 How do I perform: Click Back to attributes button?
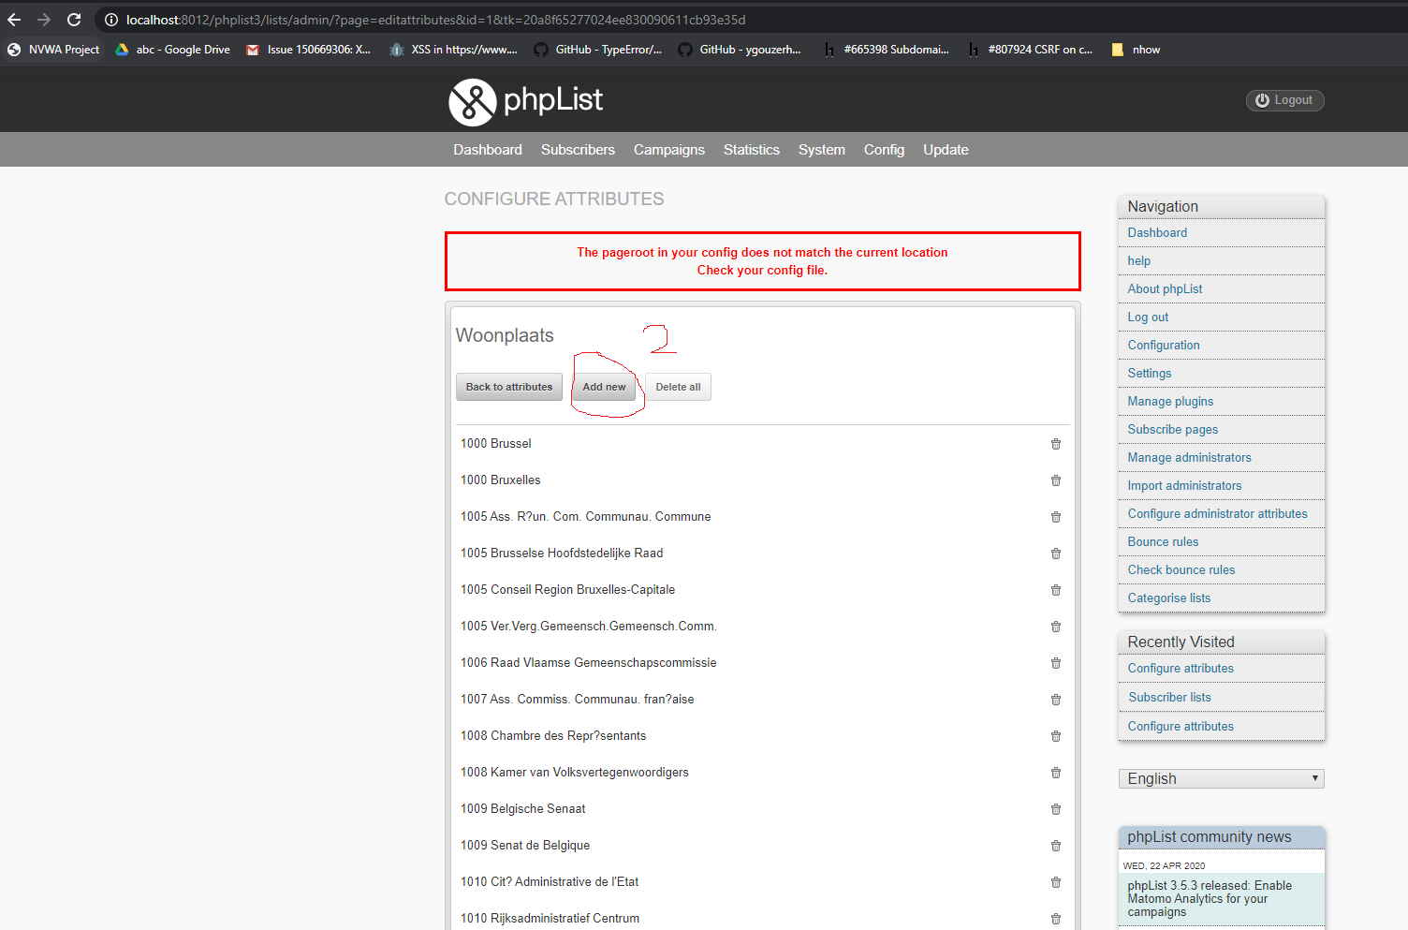tap(509, 387)
